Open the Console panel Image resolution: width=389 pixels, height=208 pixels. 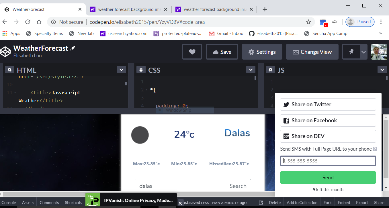(9, 203)
